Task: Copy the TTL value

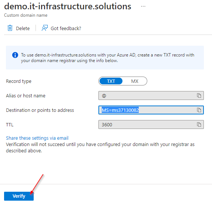Action: point(199,124)
